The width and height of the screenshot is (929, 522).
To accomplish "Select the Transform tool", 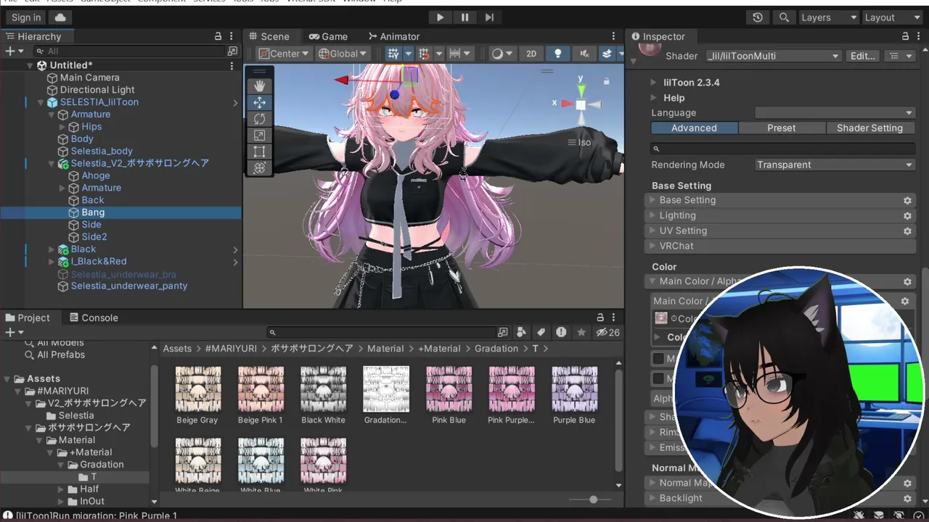I will [x=259, y=168].
